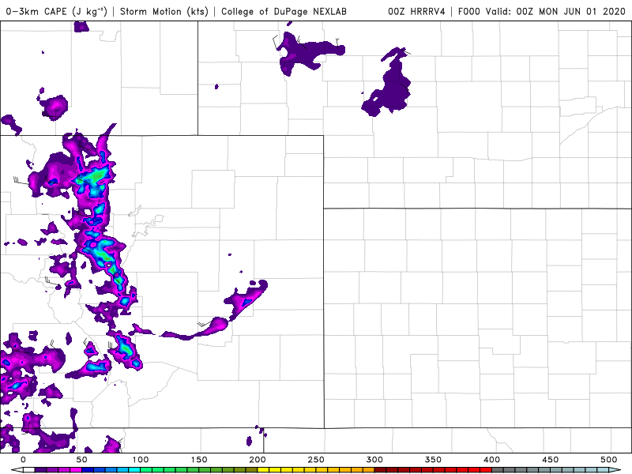The image size is (632, 474).
Task: Select the white swatch at colorbar start
Action: pyautogui.click(x=29, y=470)
